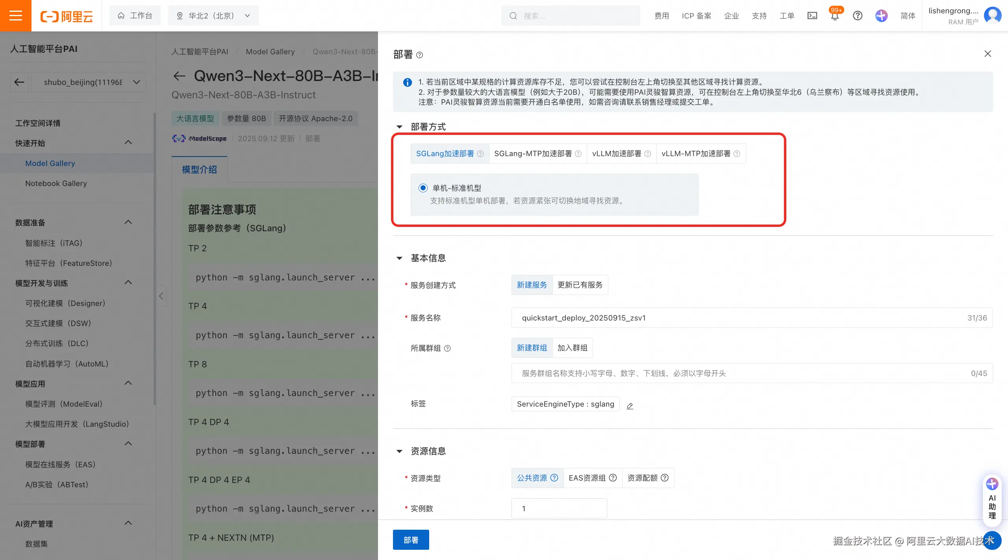Open ICP 备案 link
The height and width of the screenshot is (560, 1008).
(697, 16)
